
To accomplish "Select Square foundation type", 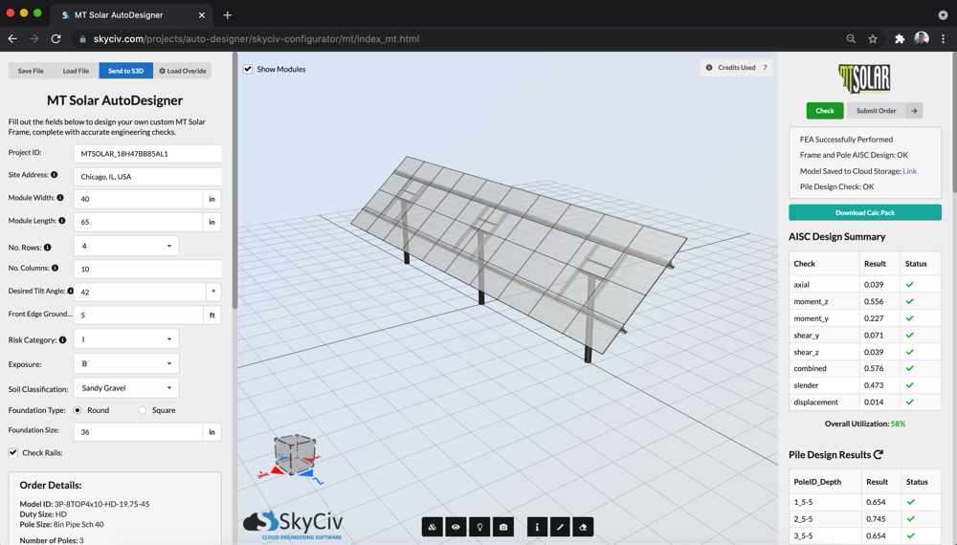I will coord(143,410).
